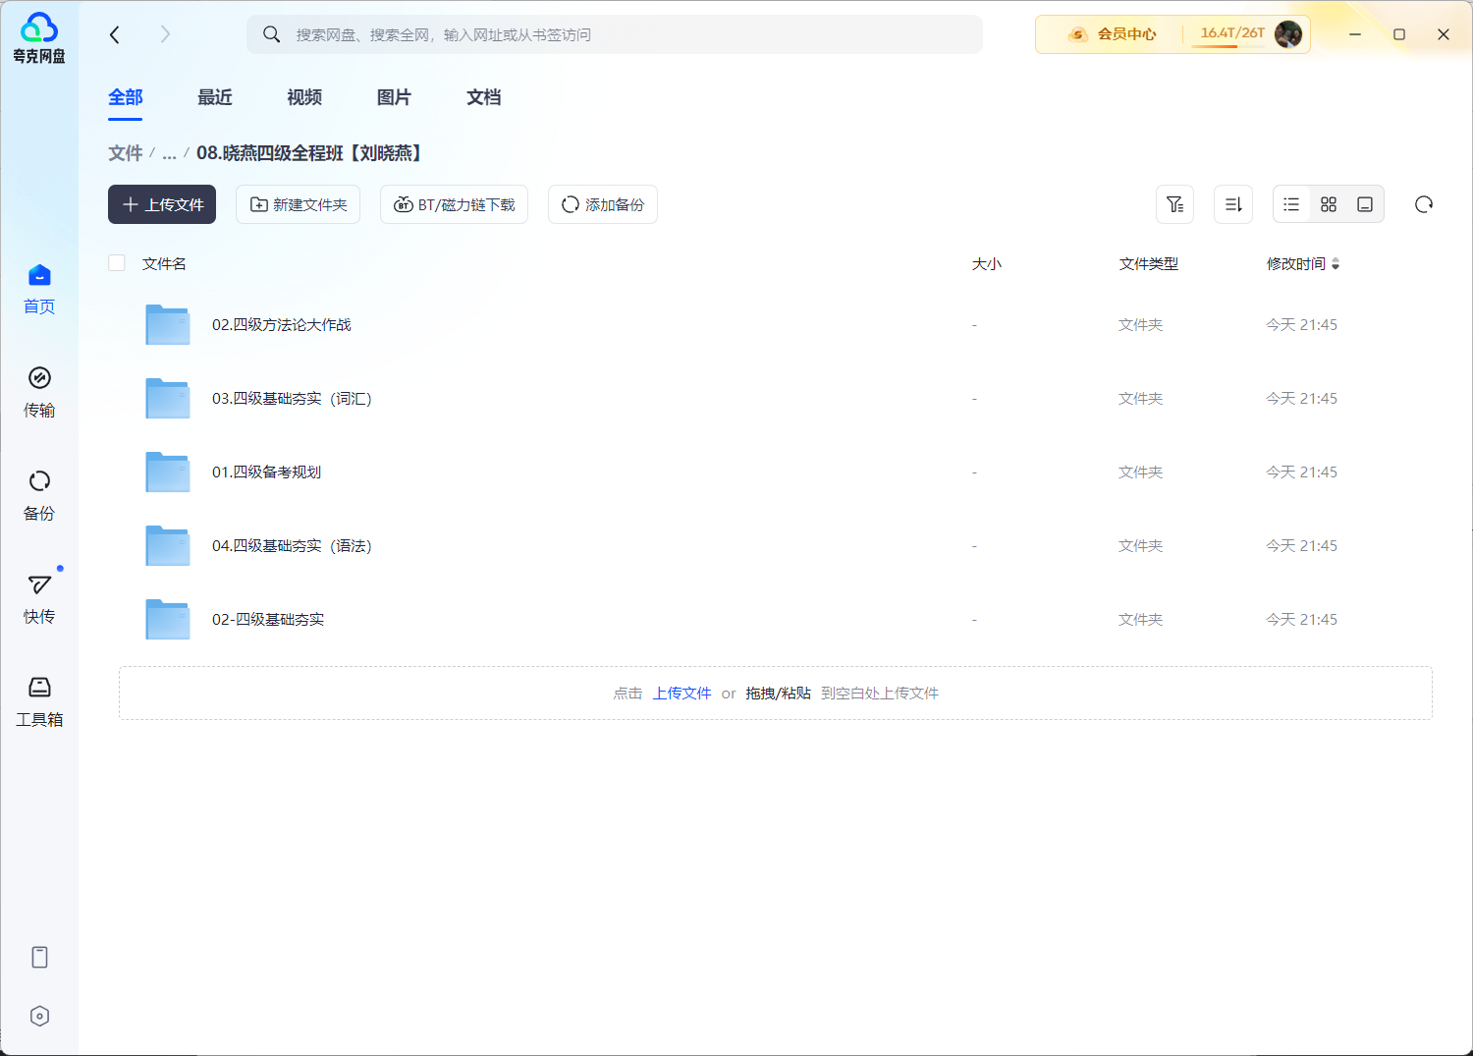Go to 文件 root in breadcrumb
The height and width of the screenshot is (1056, 1473).
pos(126,153)
